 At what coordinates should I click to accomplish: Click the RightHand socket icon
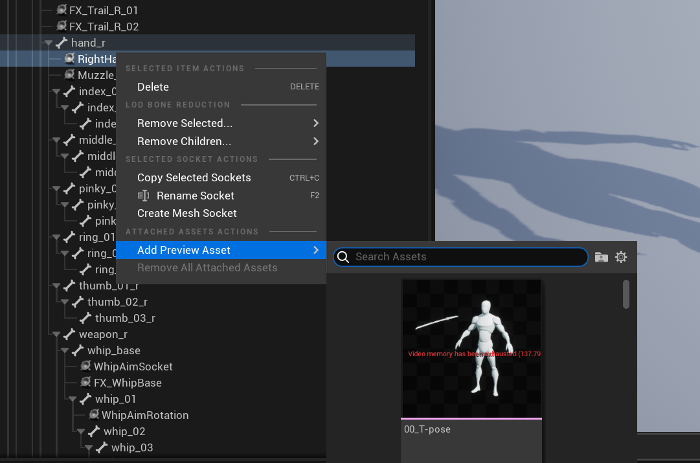point(70,58)
